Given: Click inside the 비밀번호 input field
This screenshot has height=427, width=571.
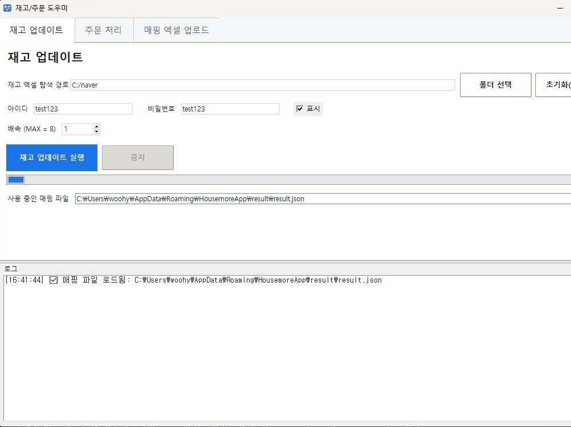Looking at the screenshot, I should click(230, 109).
